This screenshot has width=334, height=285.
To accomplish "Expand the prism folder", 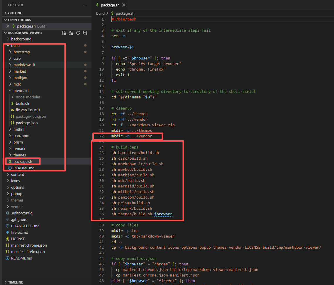I will pos(47,142).
